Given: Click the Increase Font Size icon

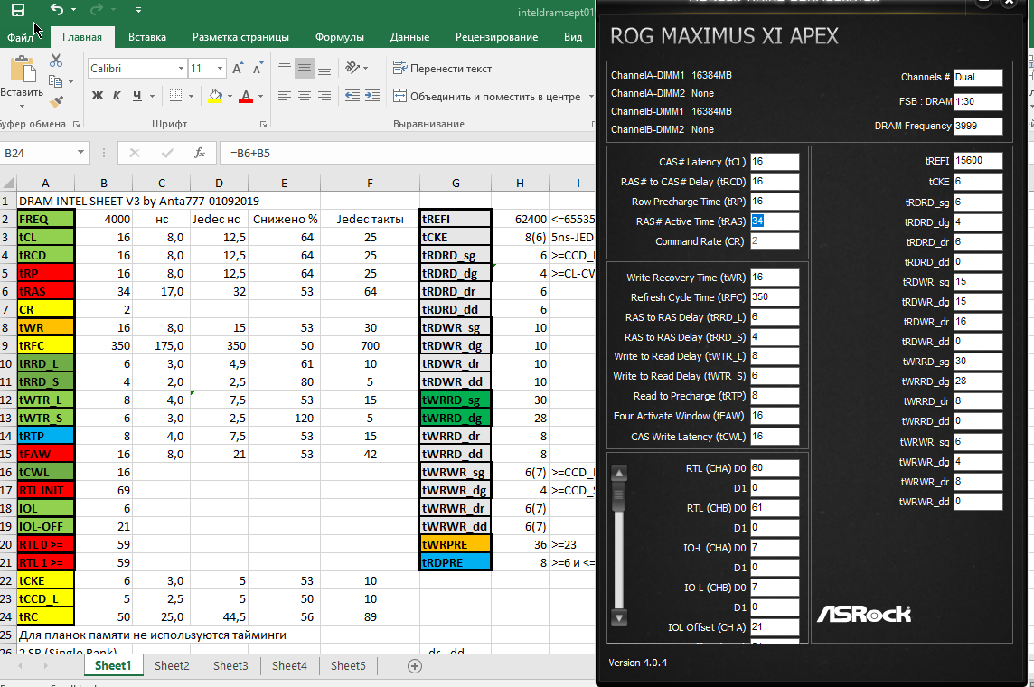Looking at the screenshot, I should [238, 68].
